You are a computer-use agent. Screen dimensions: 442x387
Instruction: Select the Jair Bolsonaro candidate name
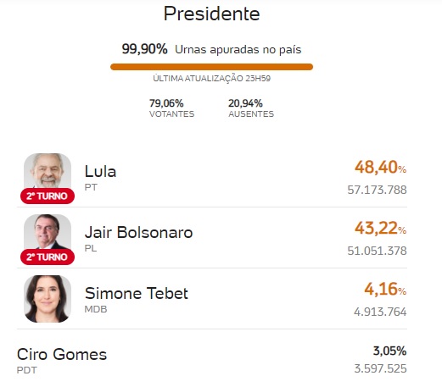[138, 232]
